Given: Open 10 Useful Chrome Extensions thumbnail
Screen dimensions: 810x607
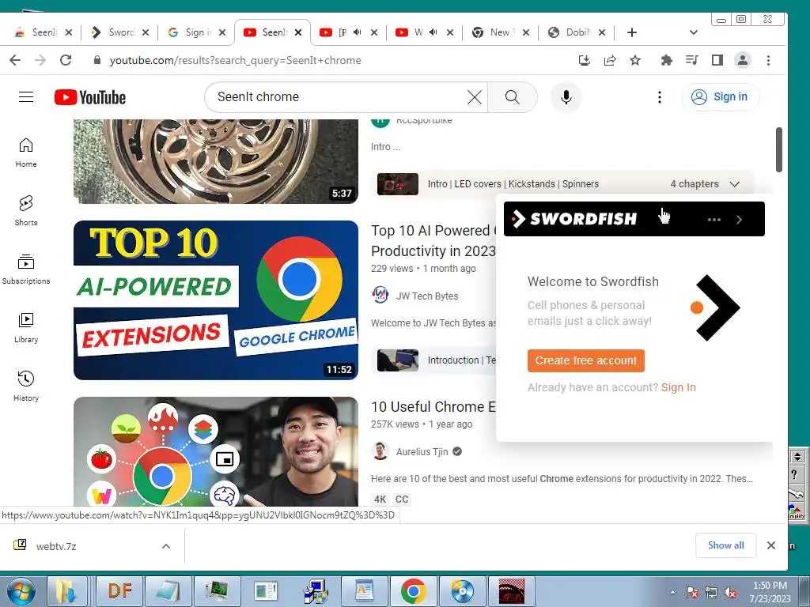Looking at the screenshot, I should click(x=216, y=451).
